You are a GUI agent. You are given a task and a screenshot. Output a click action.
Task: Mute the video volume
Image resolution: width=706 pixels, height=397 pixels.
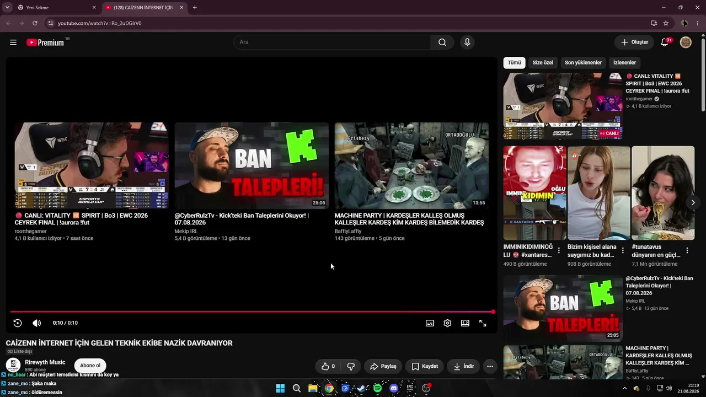pos(36,323)
